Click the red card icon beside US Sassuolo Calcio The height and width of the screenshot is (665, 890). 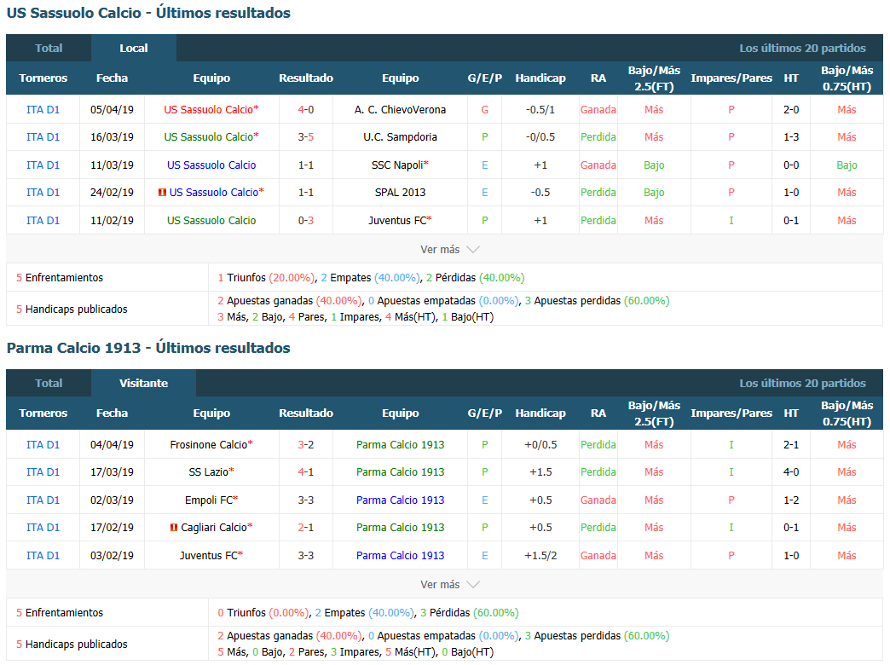(x=162, y=193)
